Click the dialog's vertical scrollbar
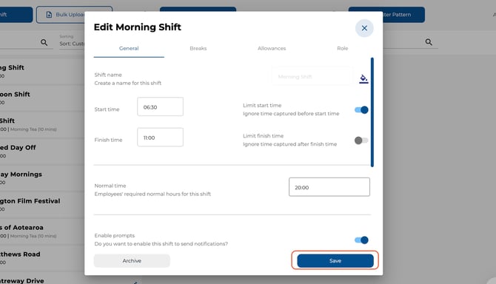The image size is (496, 284). [372, 112]
